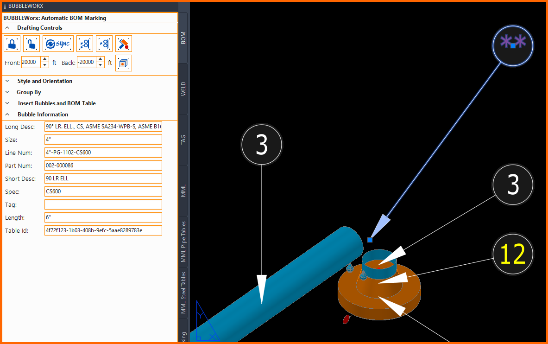
Task: Switch to the WELD side tab
Action: tap(183, 89)
